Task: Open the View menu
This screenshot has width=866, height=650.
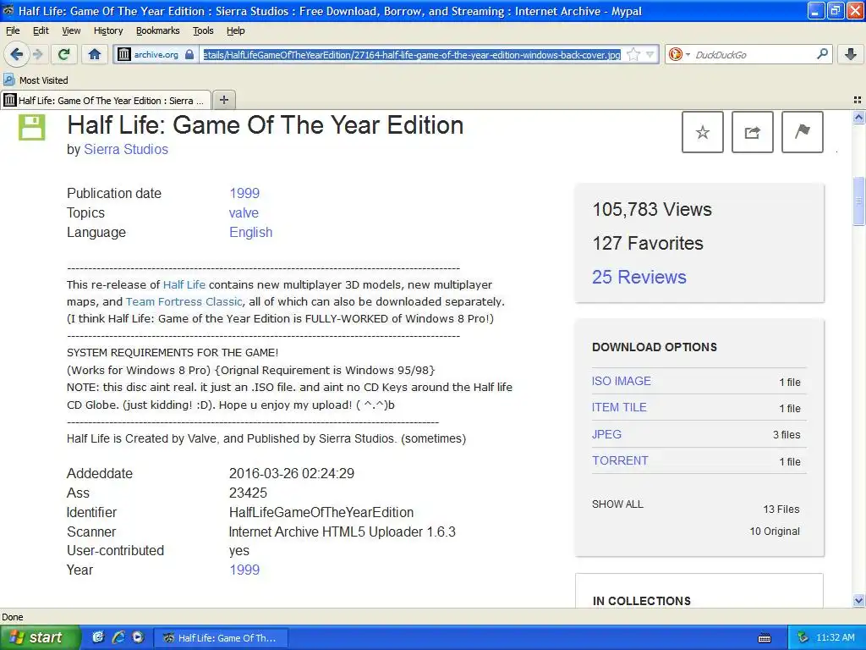Action: click(71, 30)
